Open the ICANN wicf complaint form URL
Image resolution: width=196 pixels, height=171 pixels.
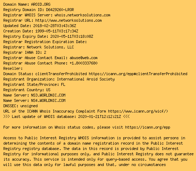pos(138,111)
